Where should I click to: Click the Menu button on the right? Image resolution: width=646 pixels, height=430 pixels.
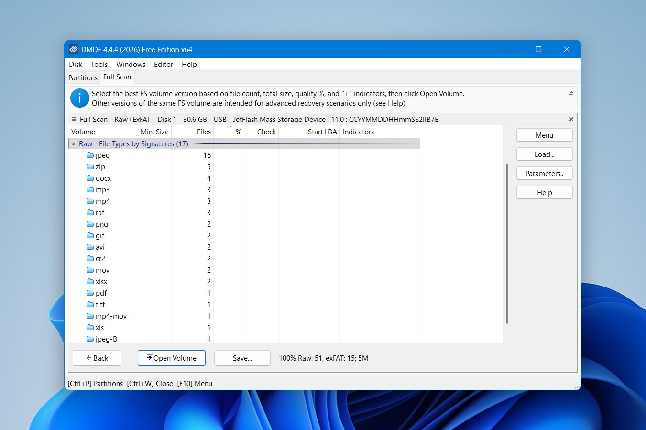[x=544, y=135]
